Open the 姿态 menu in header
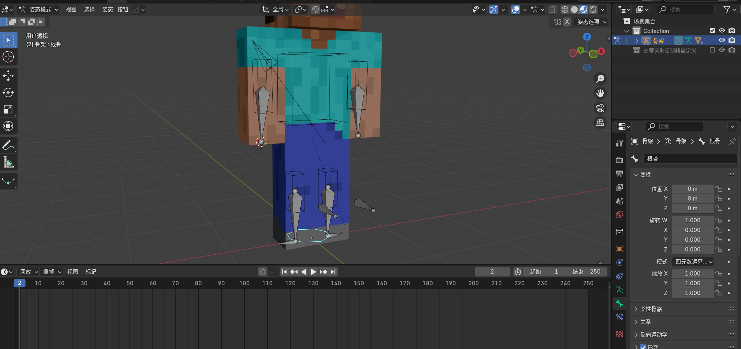741x349 pixels. coord(107,9)
